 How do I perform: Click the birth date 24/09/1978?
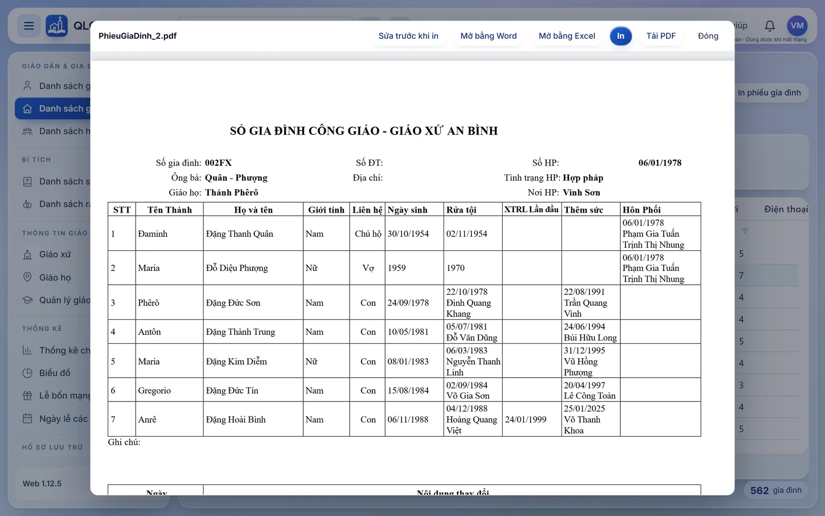pos(408,303)
